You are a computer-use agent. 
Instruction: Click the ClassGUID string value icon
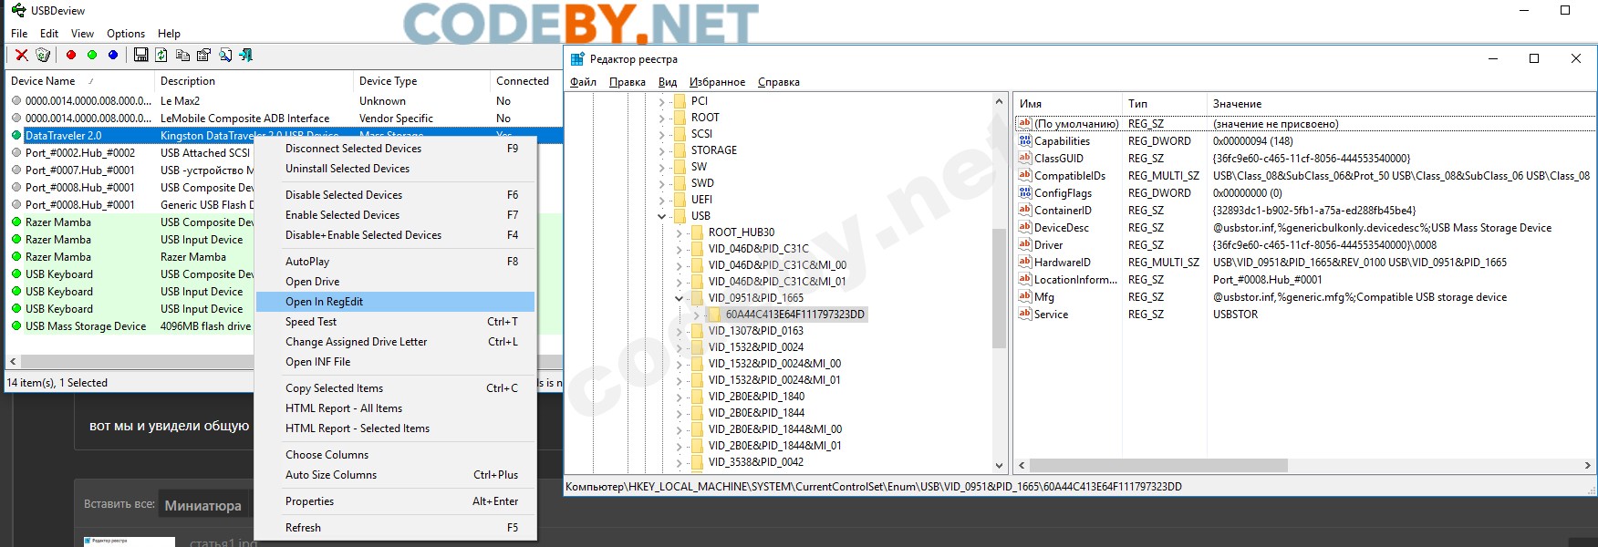click(1025, 159)
